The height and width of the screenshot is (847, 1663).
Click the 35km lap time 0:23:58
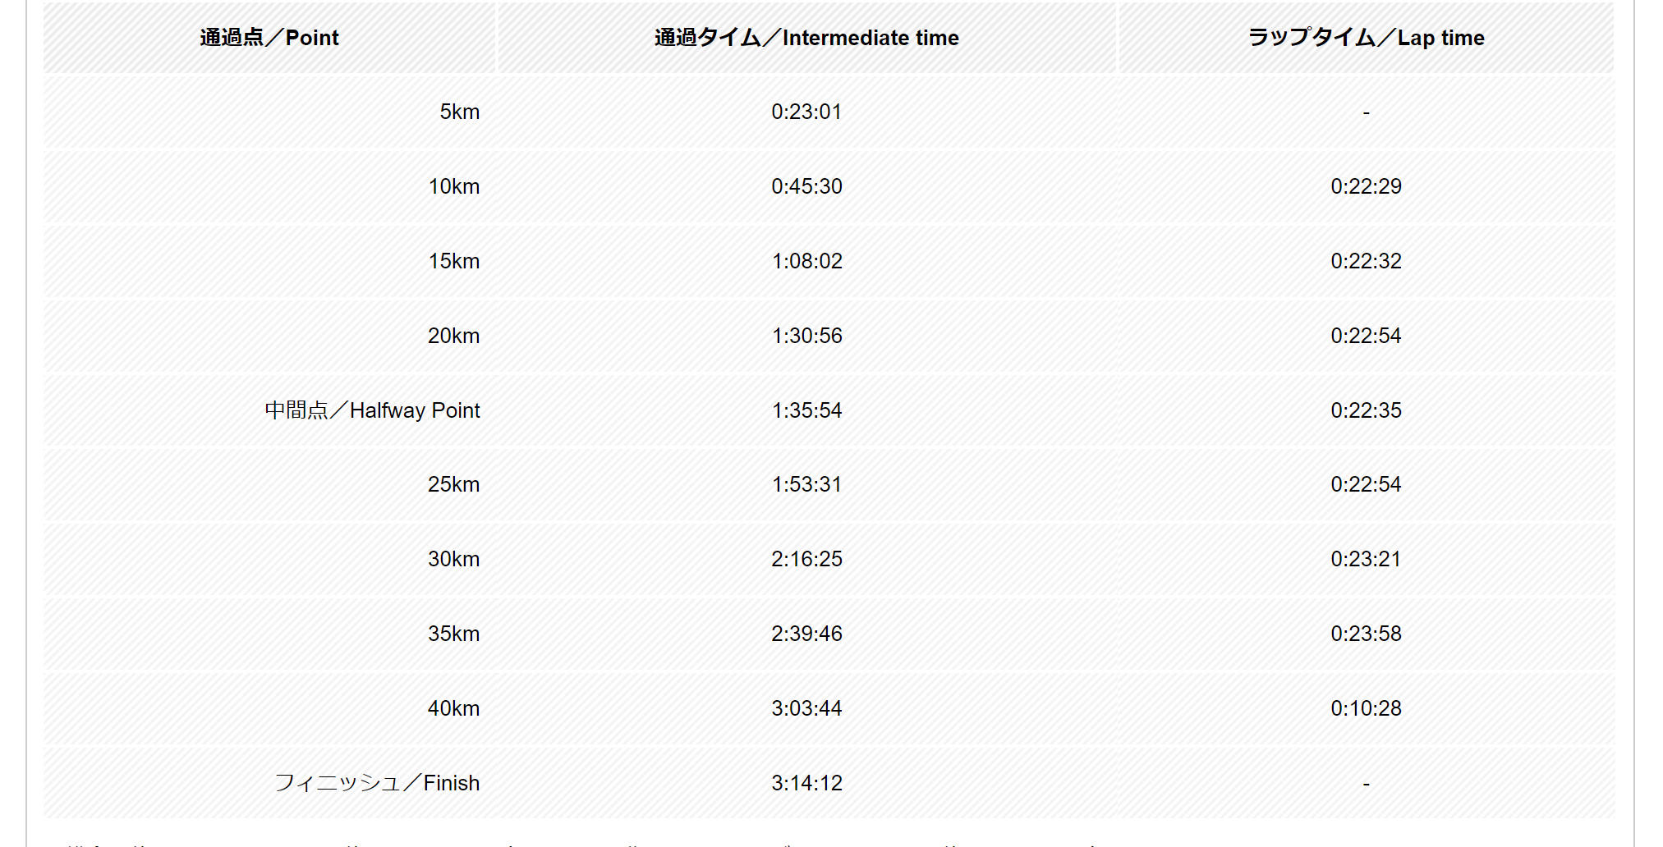1366,634
